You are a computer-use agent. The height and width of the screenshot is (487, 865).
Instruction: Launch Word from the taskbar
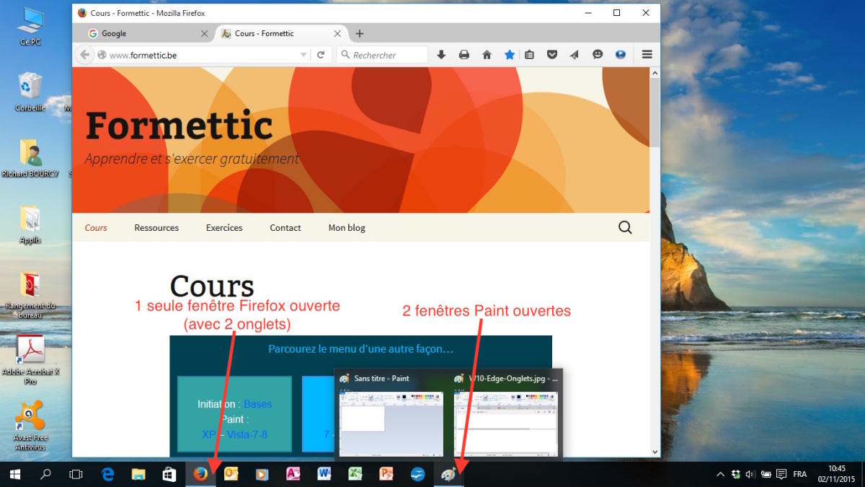tap(324, 474)
